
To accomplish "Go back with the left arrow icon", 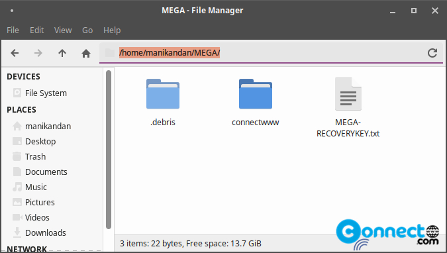I will pyautogui.click(x=15, y=53).
